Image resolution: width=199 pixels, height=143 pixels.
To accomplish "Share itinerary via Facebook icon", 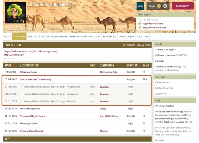I will tap(159, 6).
